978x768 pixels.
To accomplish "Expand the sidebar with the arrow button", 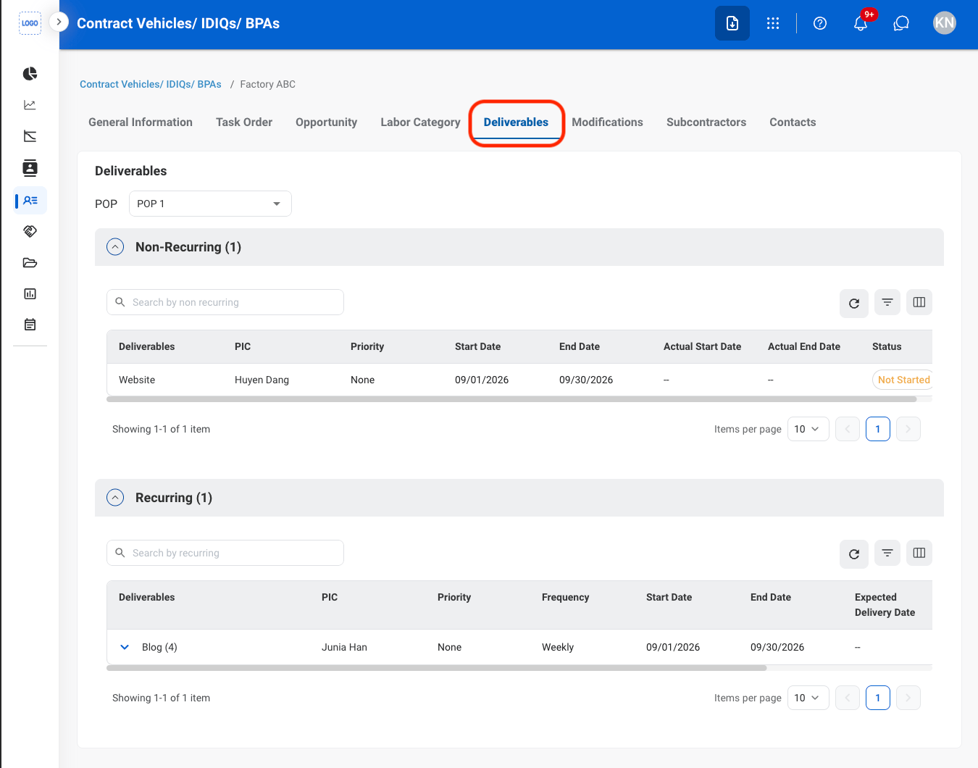I will pos(59,22).
